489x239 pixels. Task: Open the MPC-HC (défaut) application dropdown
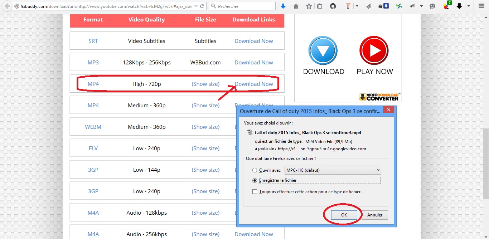[x=333, y=170]
